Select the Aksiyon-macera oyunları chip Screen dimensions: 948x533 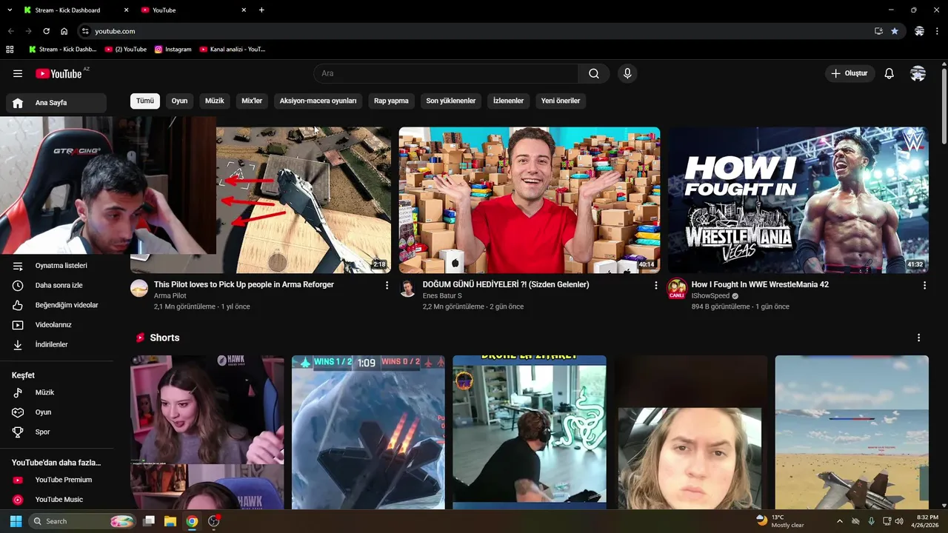pyautogui.click(x=318, y=101)
